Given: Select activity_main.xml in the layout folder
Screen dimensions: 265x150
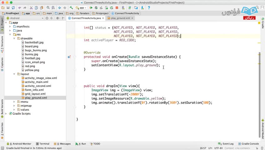Looking at the screenshot, I should (x=36, y=82).
